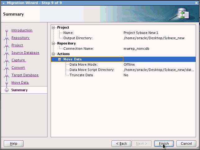The width and height of the screenshot is (200, 150).
Task: Go to the Convert step
Action: (18, 68)
